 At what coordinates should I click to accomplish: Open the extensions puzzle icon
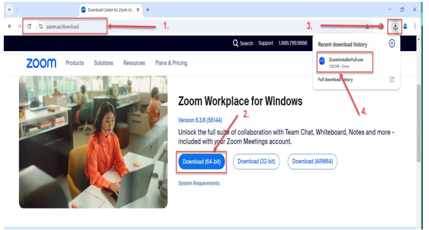[x=381, y=26]
